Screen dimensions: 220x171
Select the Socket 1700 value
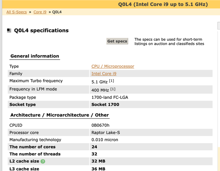[105, 105]
